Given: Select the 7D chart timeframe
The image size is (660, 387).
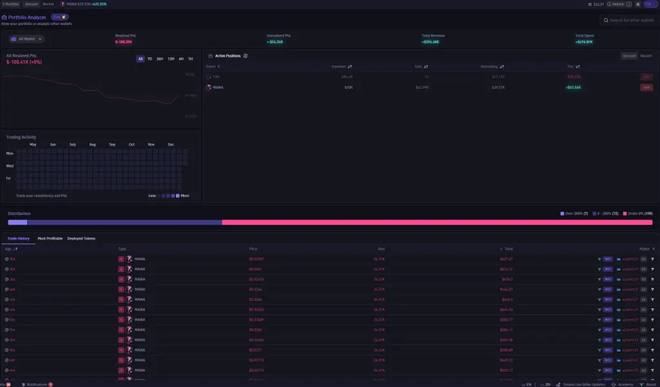Looking at the screenshot, I should pyautogui.click(x=150, y=59).
